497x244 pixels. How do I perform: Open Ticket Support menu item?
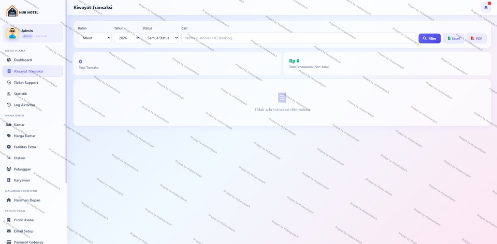[x=33, y=83]
